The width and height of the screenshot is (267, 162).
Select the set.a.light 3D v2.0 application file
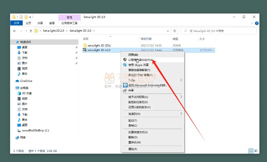[99, 50]
